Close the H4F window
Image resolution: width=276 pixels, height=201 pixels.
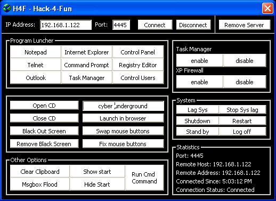pyautogui.click(x=267, y=9)
